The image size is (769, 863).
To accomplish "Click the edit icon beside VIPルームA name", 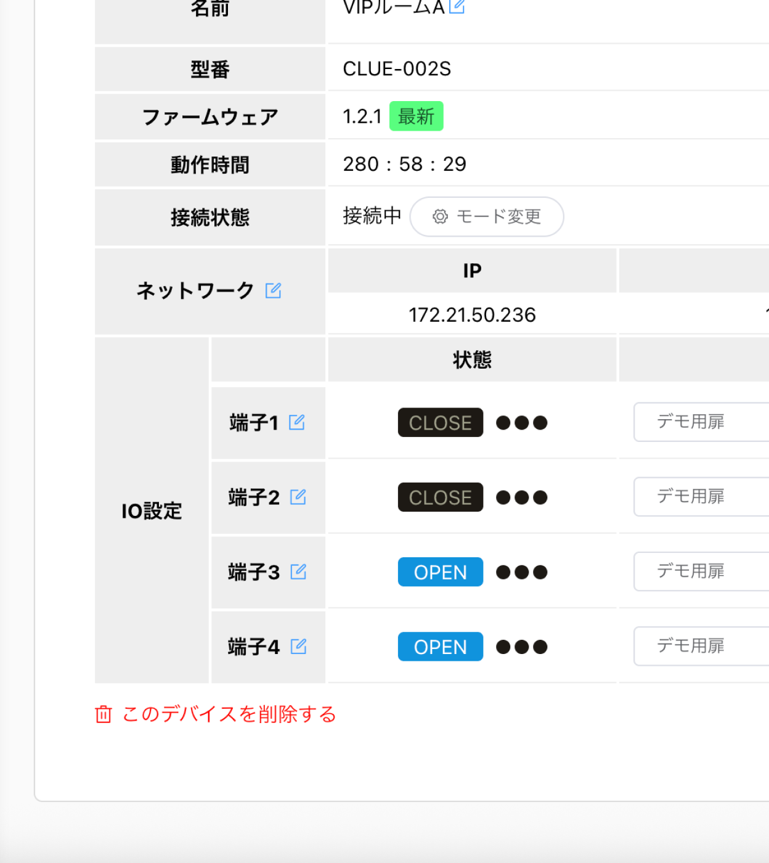I will [x=457, y=6].
